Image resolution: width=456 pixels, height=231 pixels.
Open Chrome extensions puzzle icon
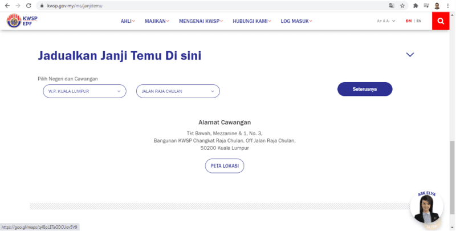click(416, 5)
